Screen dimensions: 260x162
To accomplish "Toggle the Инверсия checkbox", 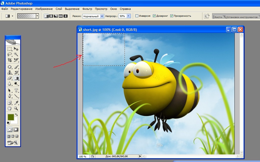I will point(137,16).
